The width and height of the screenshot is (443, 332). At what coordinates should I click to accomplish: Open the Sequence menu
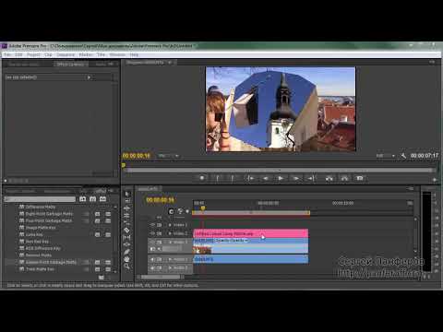tap(66, 54)
